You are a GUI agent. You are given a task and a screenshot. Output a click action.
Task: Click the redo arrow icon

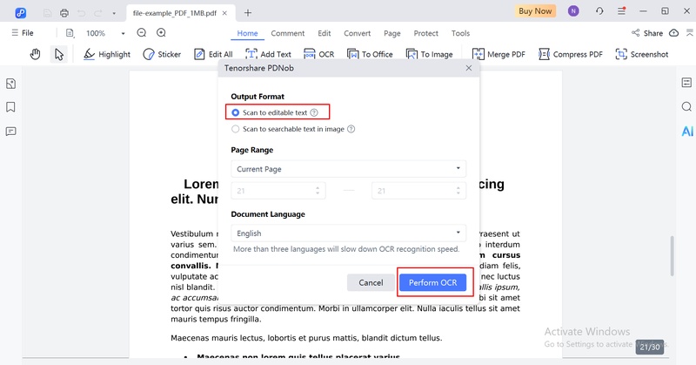[x=98, y=13]
